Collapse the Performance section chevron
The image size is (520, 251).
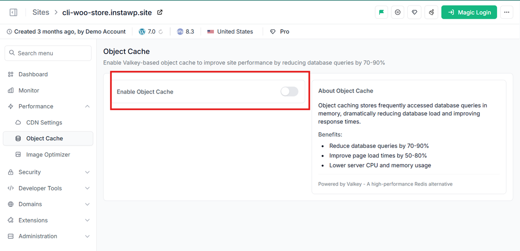tap(87, 106)
